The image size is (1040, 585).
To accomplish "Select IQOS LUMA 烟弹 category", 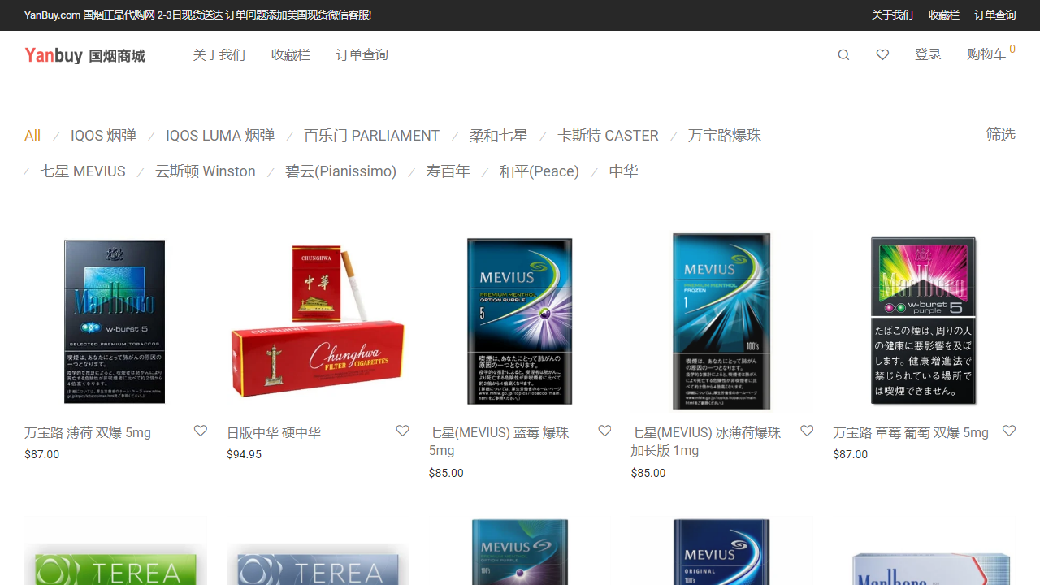I will (220, 136).
